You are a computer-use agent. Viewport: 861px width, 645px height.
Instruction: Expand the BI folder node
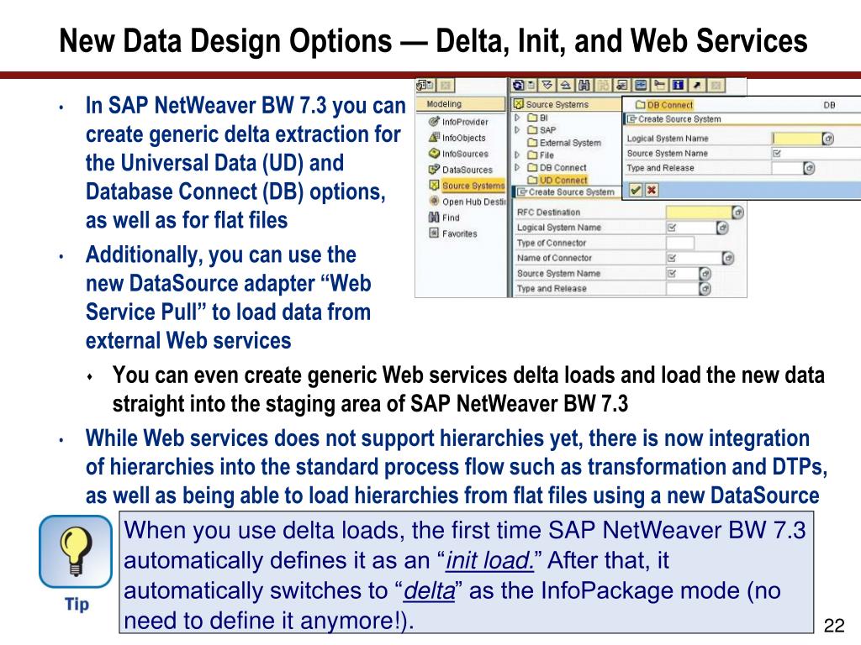pos(517,118)
